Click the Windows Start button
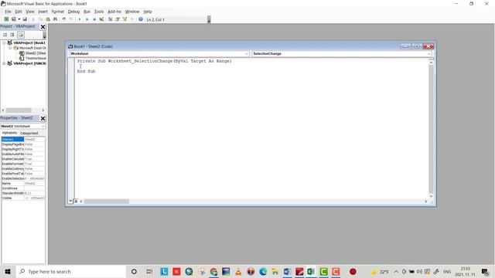This screenshot has height=278, width=495. tap(8, 271)
